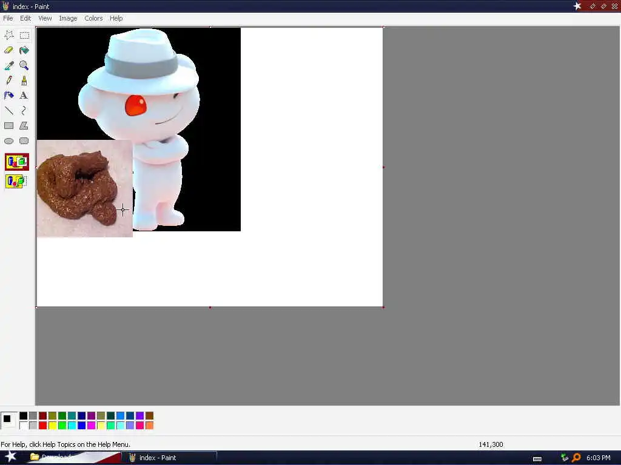
Task: Select the Polygon tool
Action: click(24, 126)
